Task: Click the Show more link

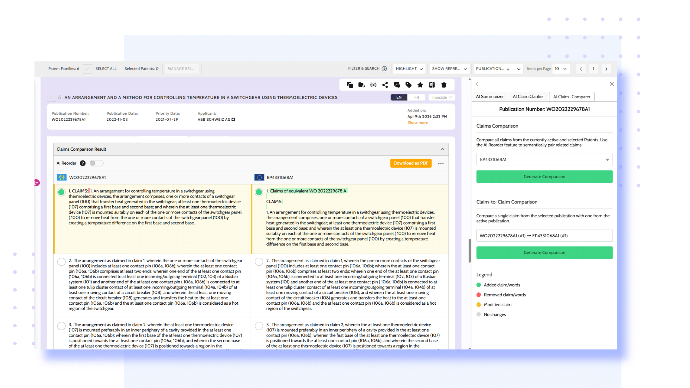Action: (x=417, y=123)
